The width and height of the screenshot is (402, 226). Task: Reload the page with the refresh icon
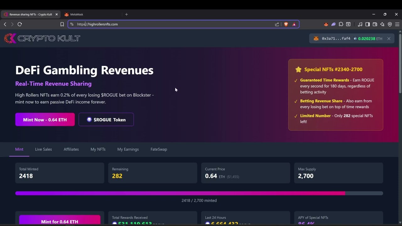(x=20, y=24)
